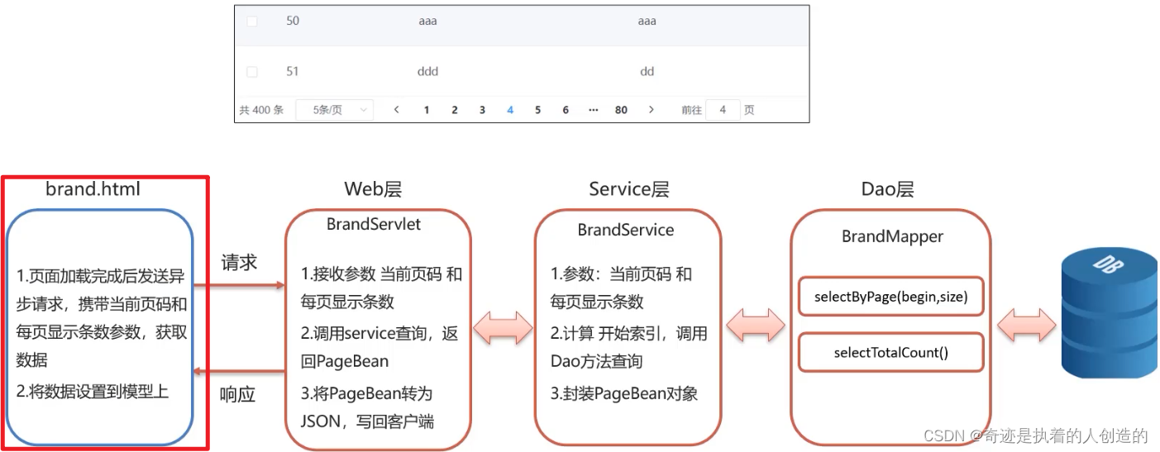Jump to last page 80
1160x452 pixels.
pyautogui.click(x=621, y=110)
